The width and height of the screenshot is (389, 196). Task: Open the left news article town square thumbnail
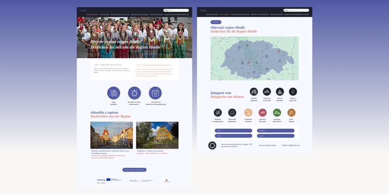click(111, 135)
